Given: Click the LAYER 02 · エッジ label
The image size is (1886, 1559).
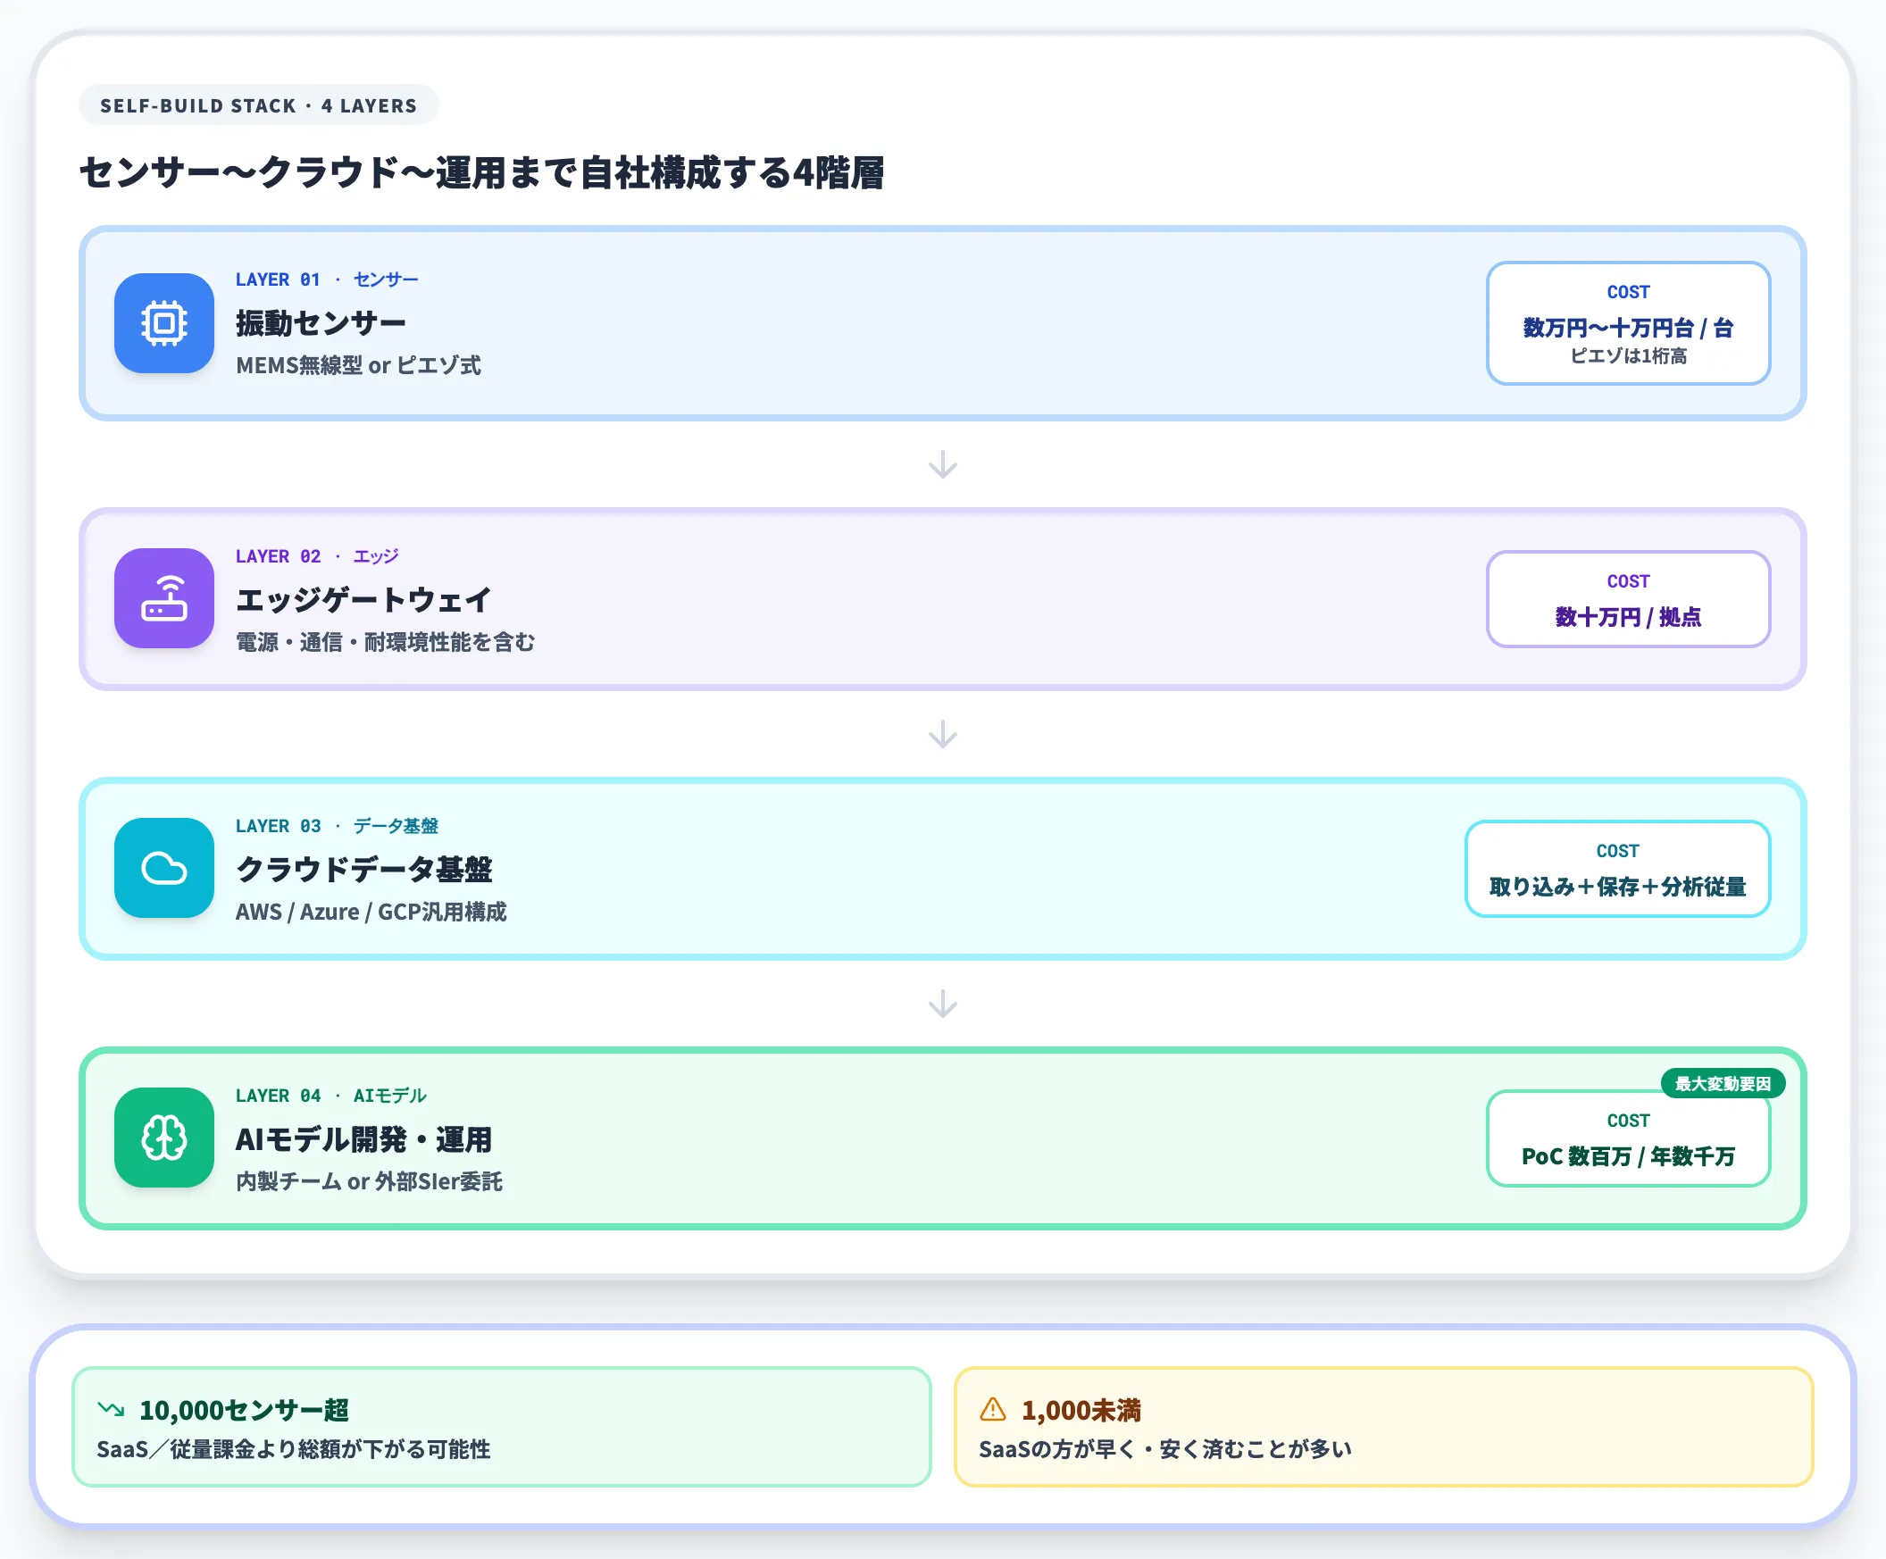Looking at the screenshot, I should tap(317, 556).
